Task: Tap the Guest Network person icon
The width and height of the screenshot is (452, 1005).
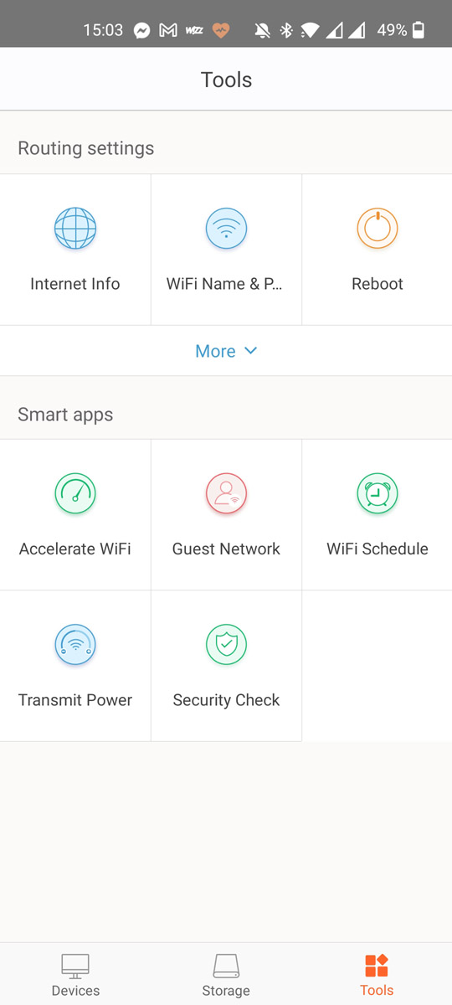Action: coord(226,493)
